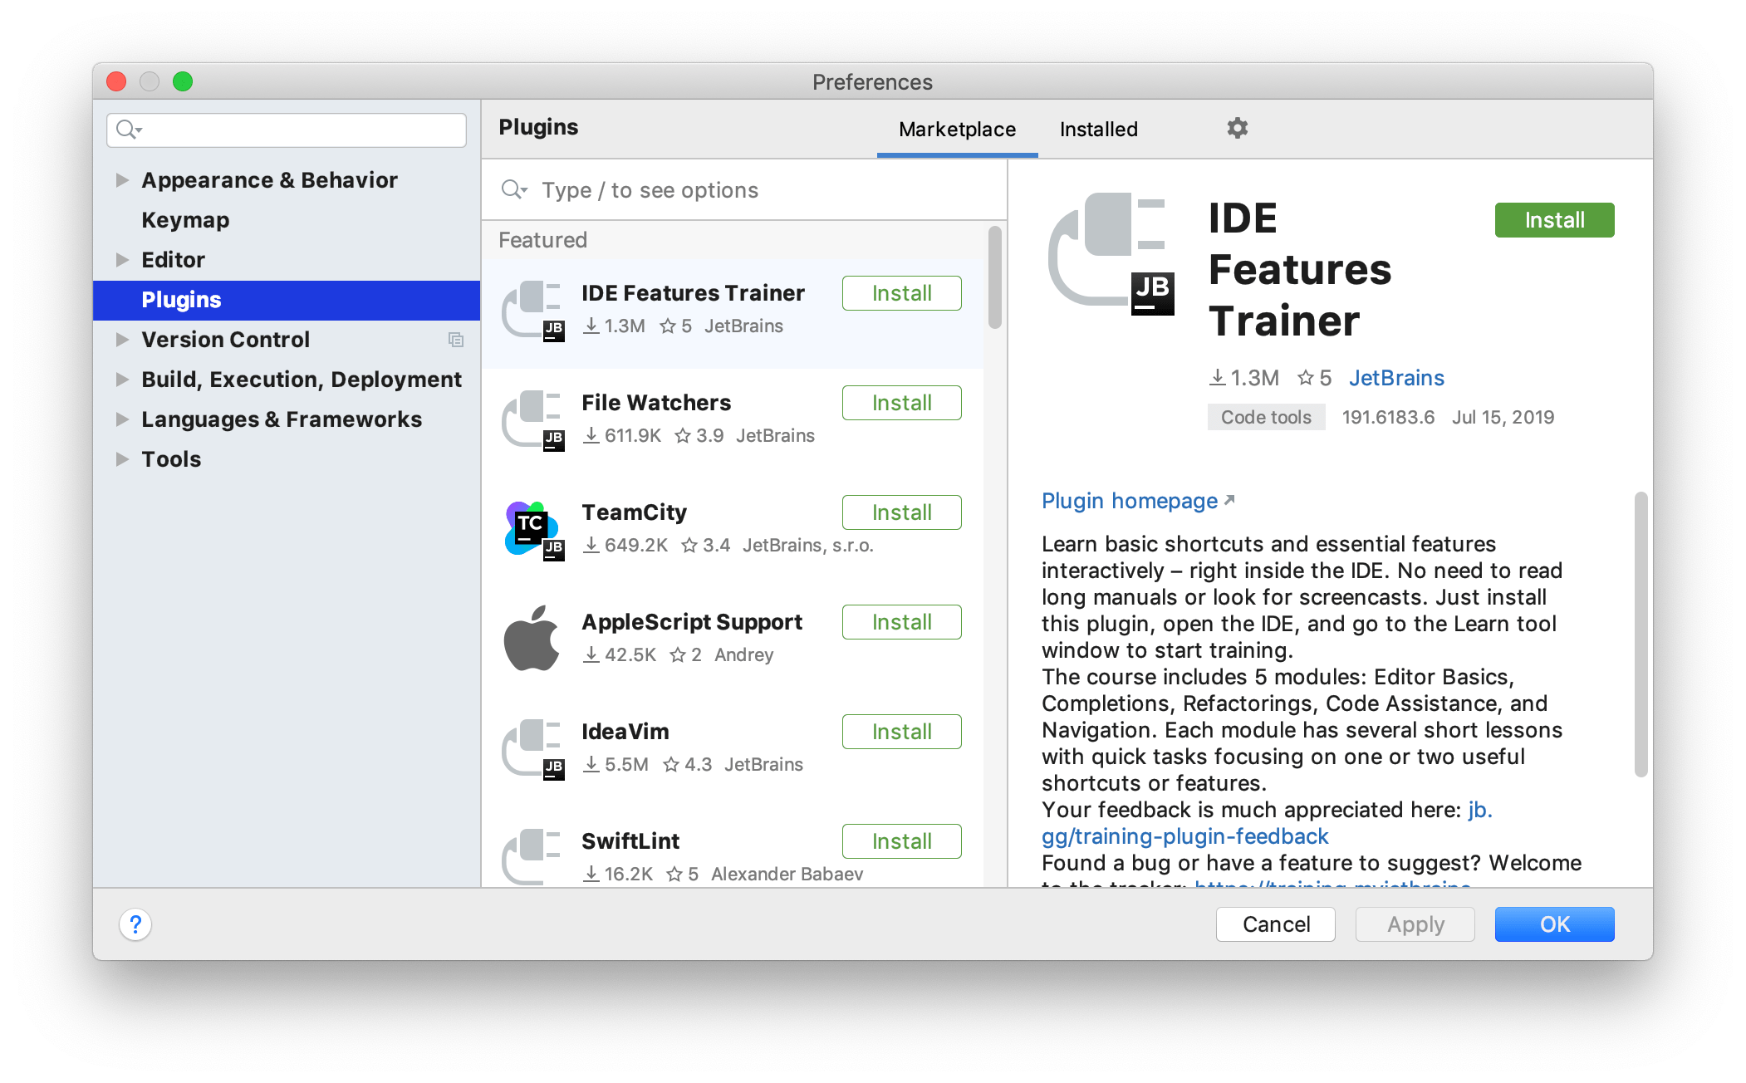Image resolution: width=1746 pixels, height=1083 pixels.
Task: Click the 3.4 star rating for TeamCity
Action: (x=706, y=545)
